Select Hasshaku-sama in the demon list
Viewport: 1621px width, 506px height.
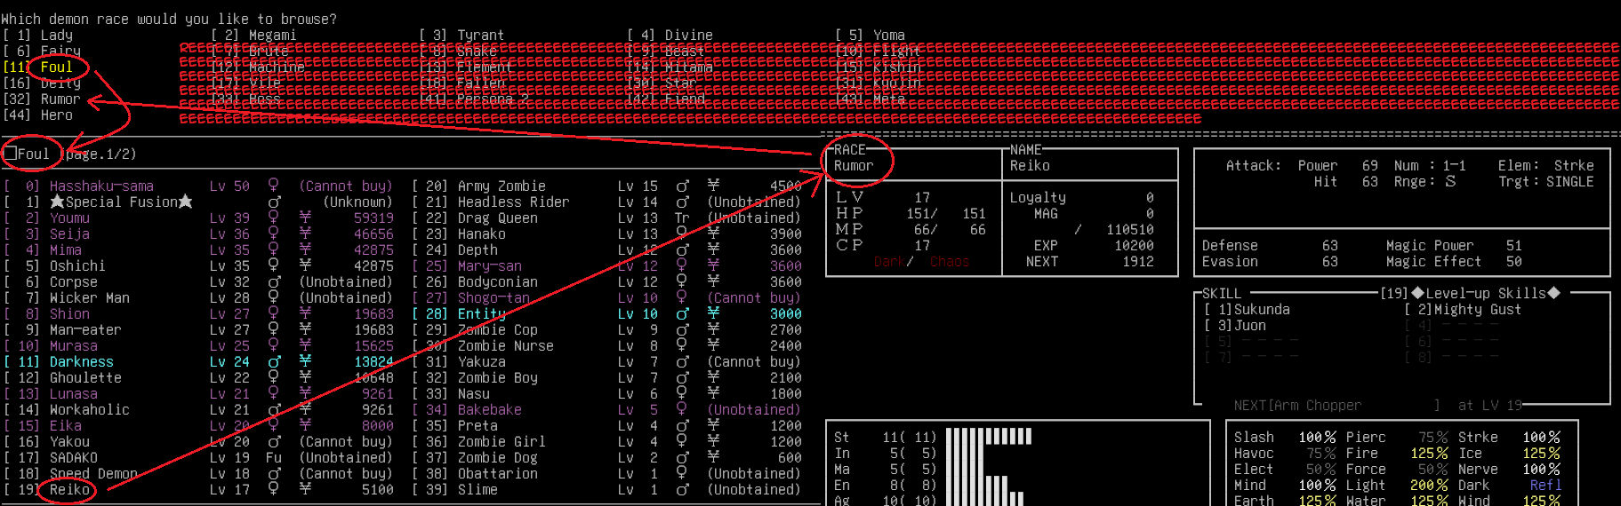(x=197, y=186)
